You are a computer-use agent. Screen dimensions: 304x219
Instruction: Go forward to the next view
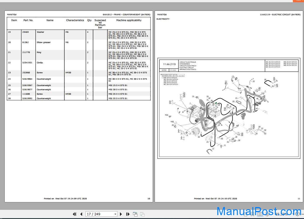(x=142, y=214)
